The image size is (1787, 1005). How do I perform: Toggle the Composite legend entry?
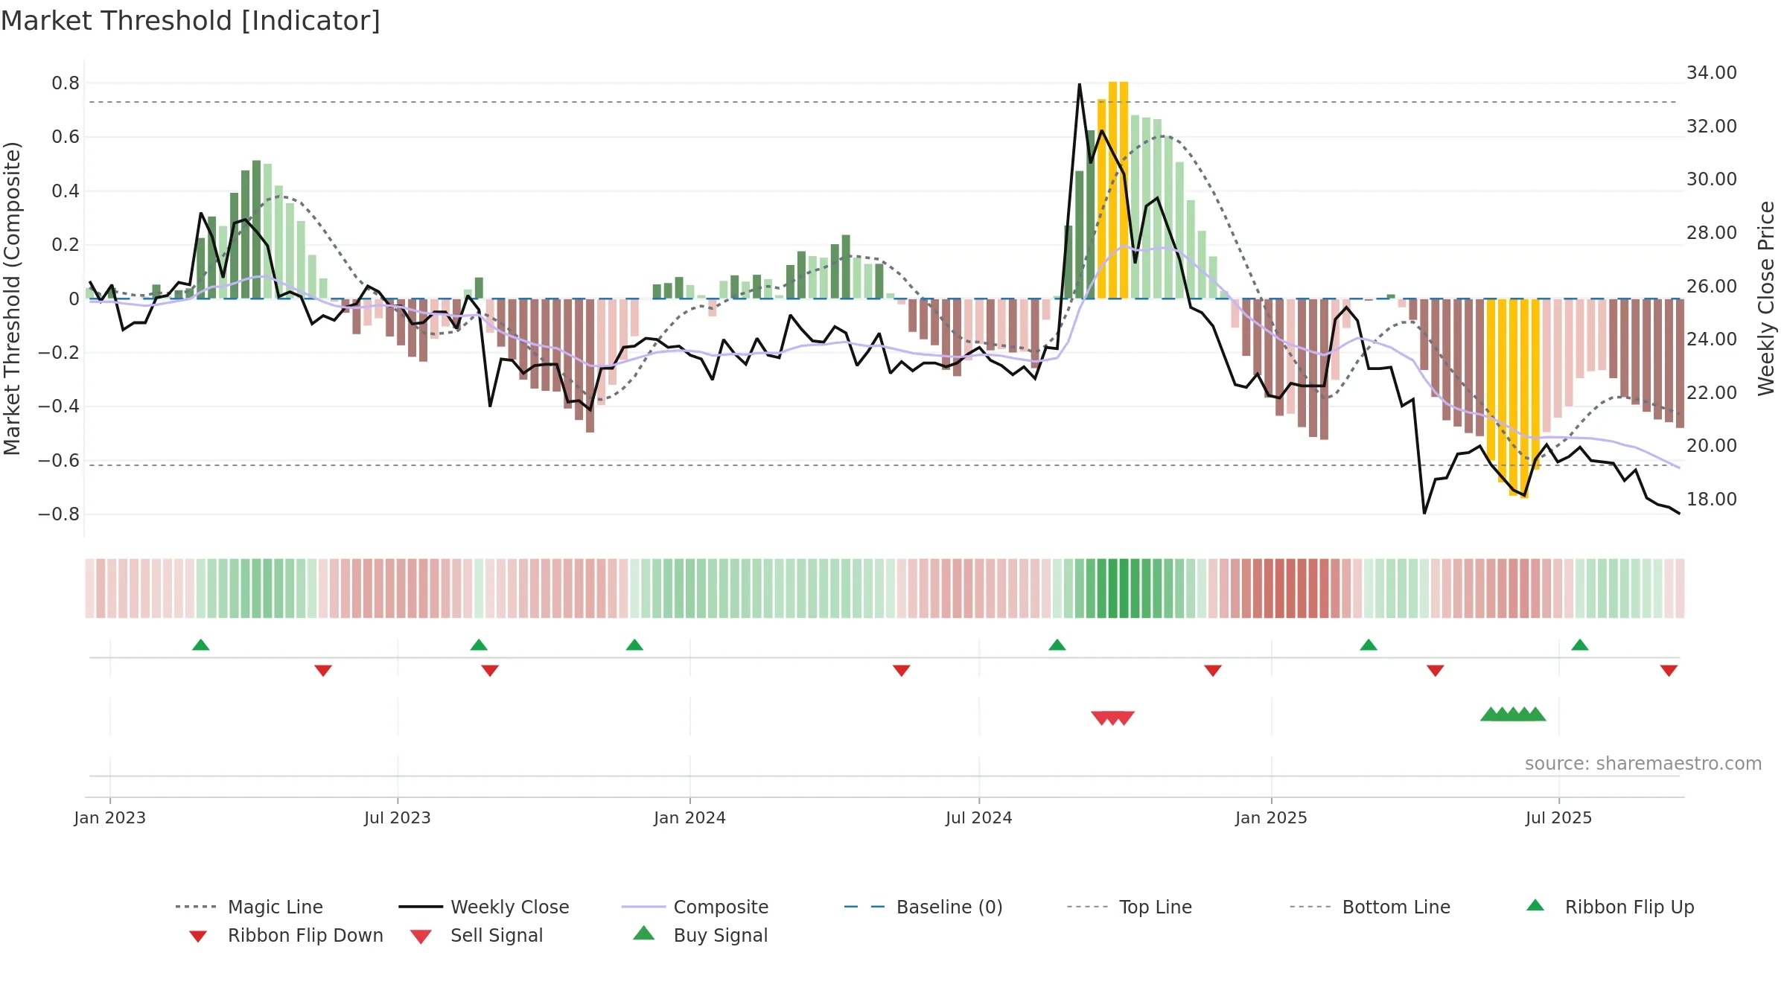coord(695,907)
